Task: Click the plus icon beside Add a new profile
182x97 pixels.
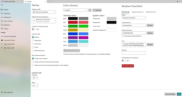Action: click(x=2, y=48)
